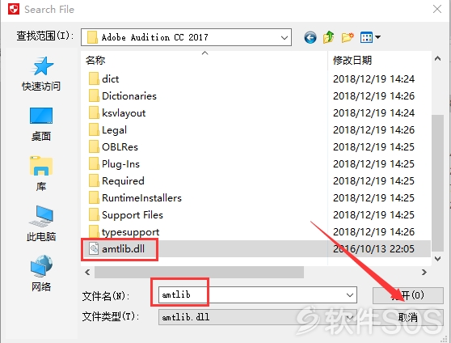Open the 网络 network location
The height and width of the screenshot is (343, 451).
(41, 273)
